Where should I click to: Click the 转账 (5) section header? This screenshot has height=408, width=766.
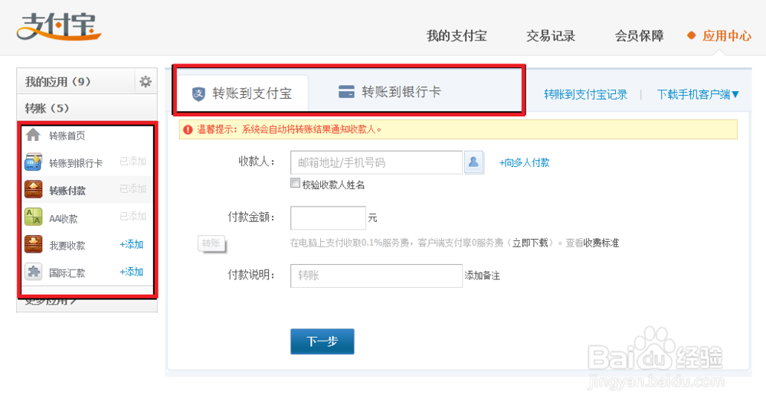(x=47, y=108)
